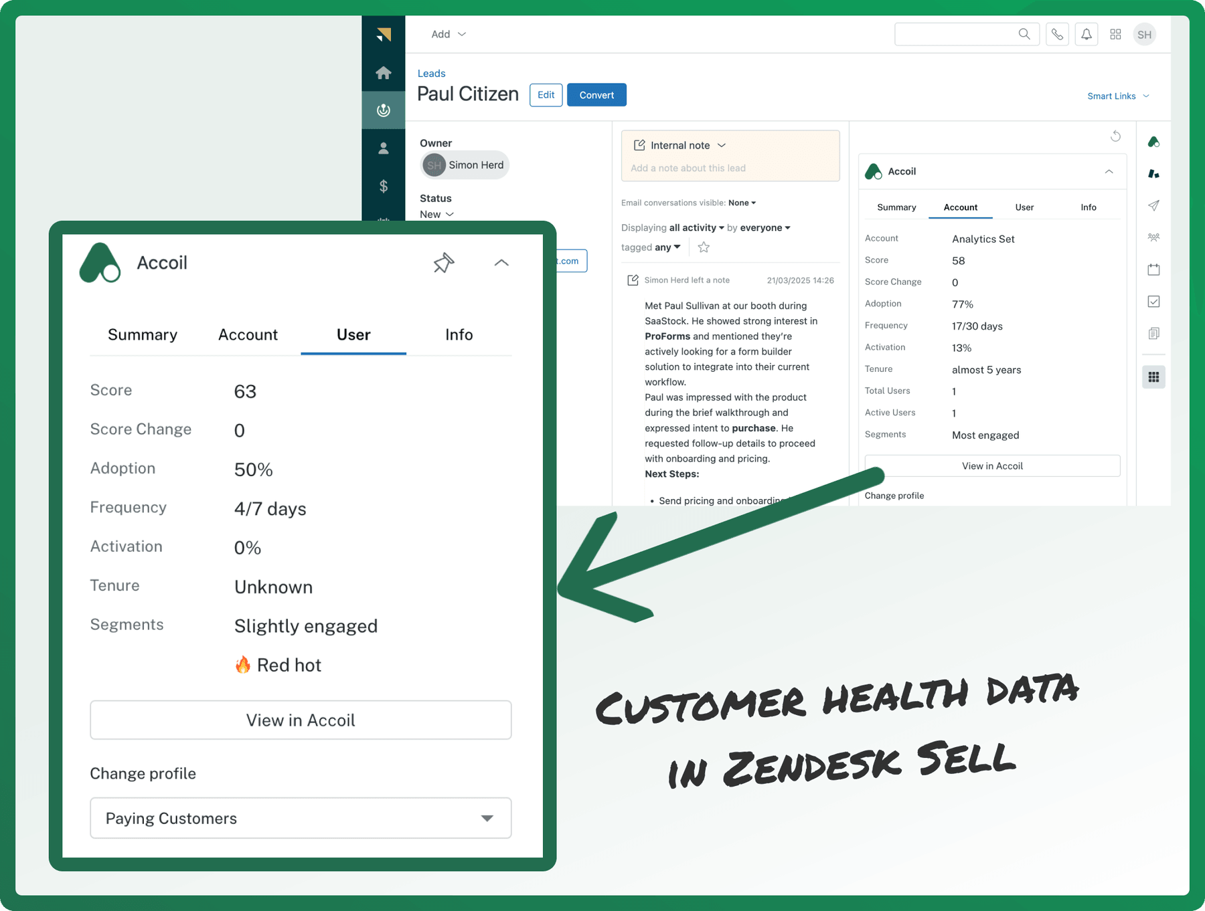This screenshot has height=911, width=1205.
Task: Expand the Internal note type dropdown
Action: point(688,145)
